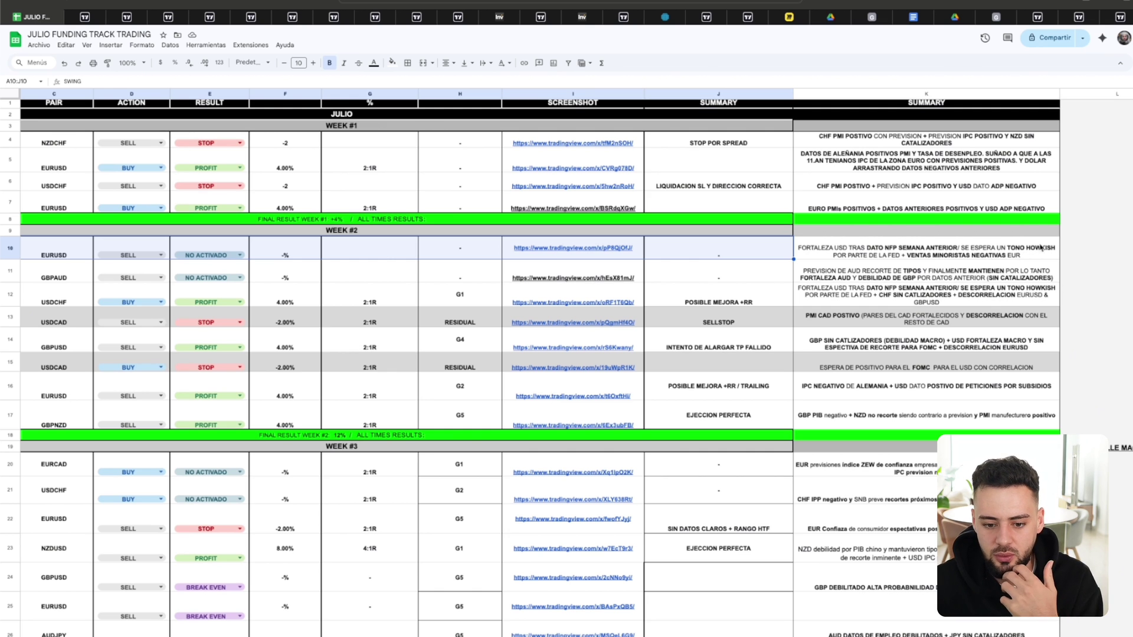Viewport: 1133px width, 637px height.
Task: Click the insert chart icon in the toolbar
Action: coord(554,63)
